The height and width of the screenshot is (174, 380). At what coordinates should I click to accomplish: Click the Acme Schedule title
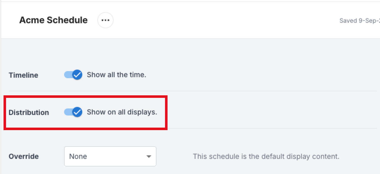(x=53, y=20)
